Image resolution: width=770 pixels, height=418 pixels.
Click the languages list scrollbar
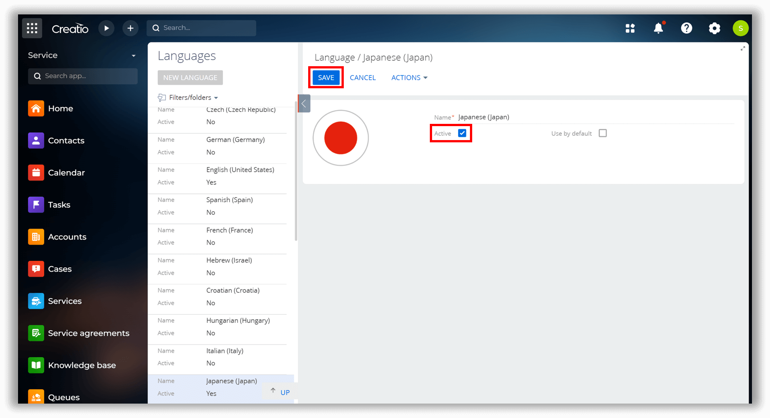[x=296, y=171]
